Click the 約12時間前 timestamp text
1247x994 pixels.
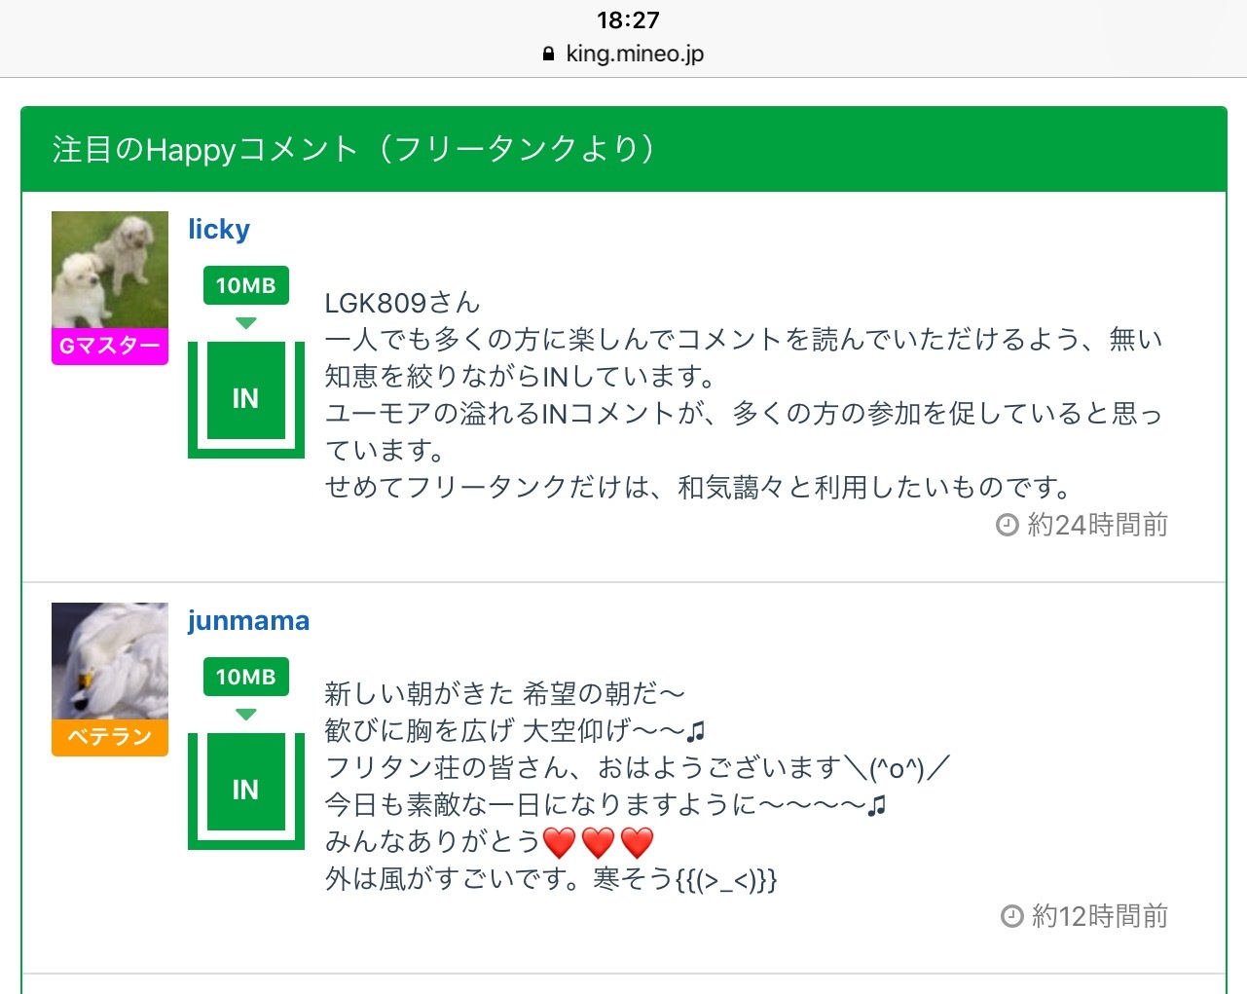click(x=1100, y=916)
